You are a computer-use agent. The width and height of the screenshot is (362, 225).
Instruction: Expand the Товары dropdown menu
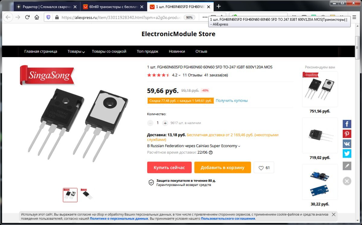coord(76,51)
